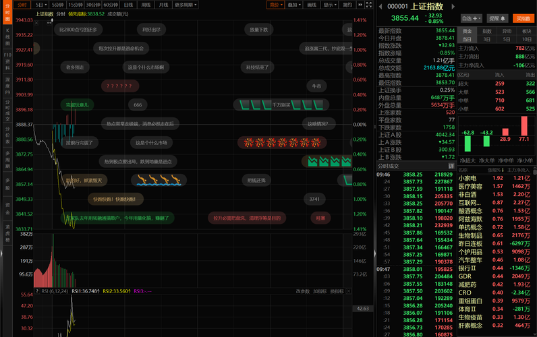
Task: Click the orange 买指数 button
Action: 524,18
